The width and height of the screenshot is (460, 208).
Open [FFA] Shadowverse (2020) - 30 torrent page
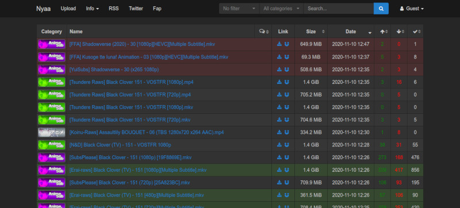[142, 44]
